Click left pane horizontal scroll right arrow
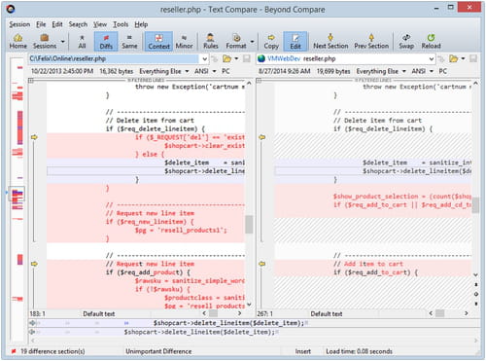 tap(239, 313)
